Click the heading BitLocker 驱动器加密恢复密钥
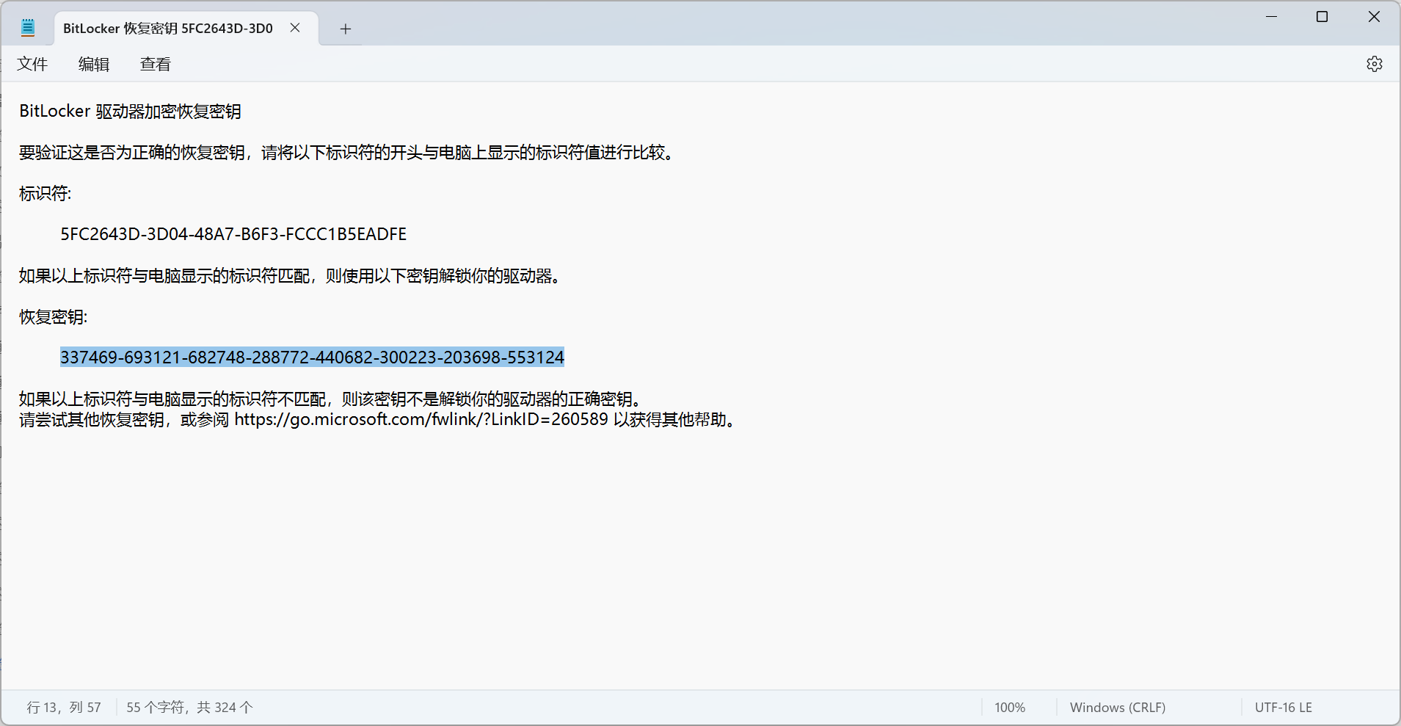This screenshot has height=726, width=1401. 131,112
